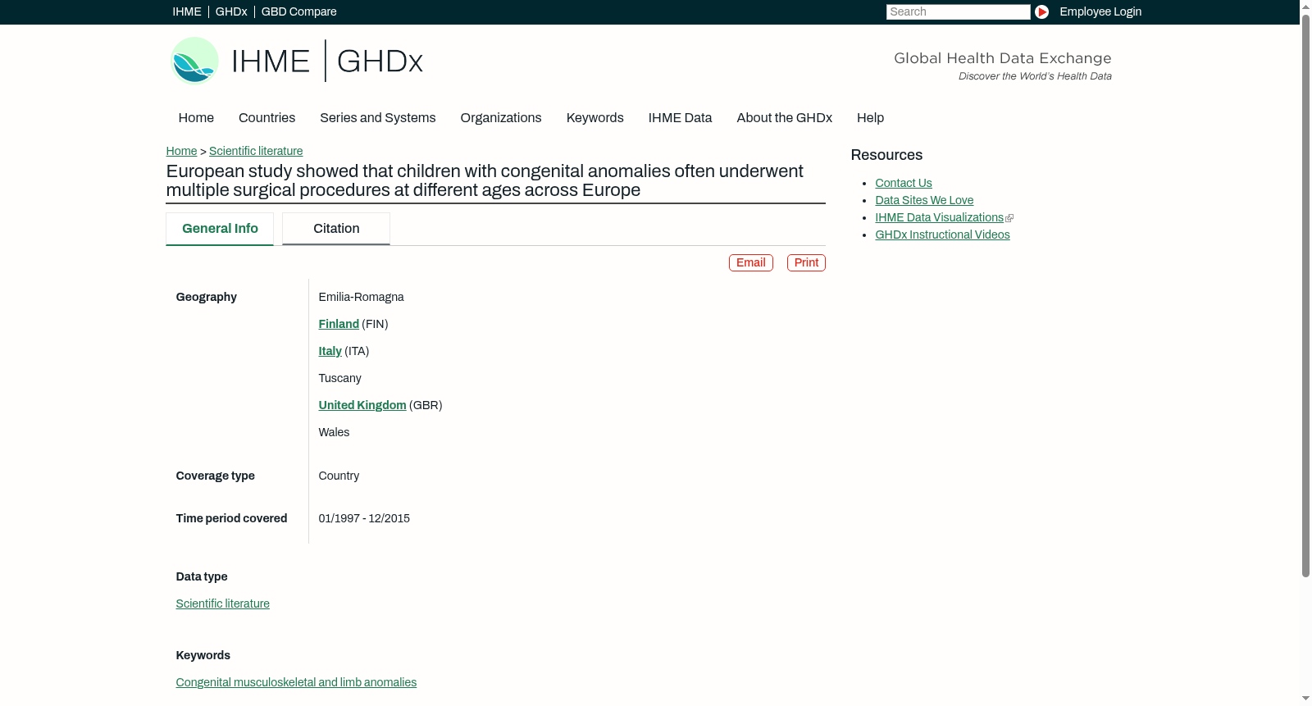Open Congenital musculoskeletal and limb anomalies keyword
1312x706 pixels.
tap(296, 682)
